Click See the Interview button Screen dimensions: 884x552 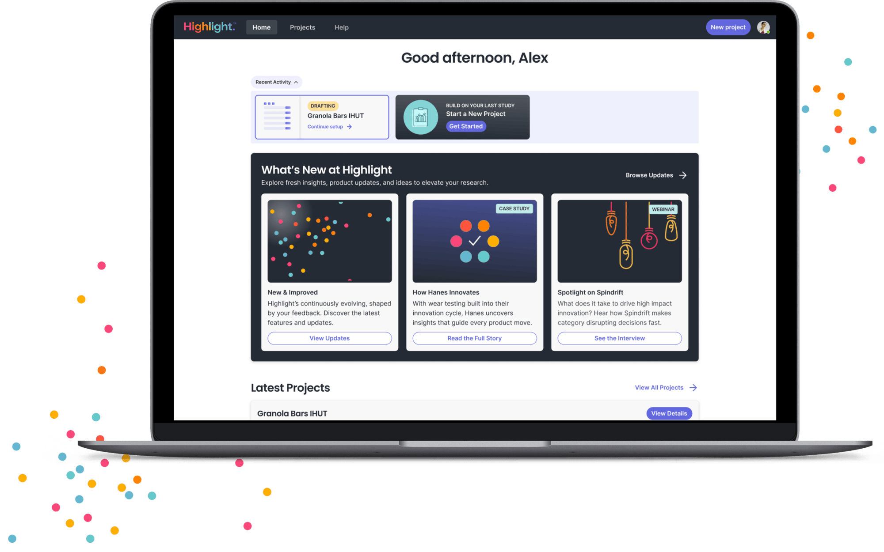point(619,338)
